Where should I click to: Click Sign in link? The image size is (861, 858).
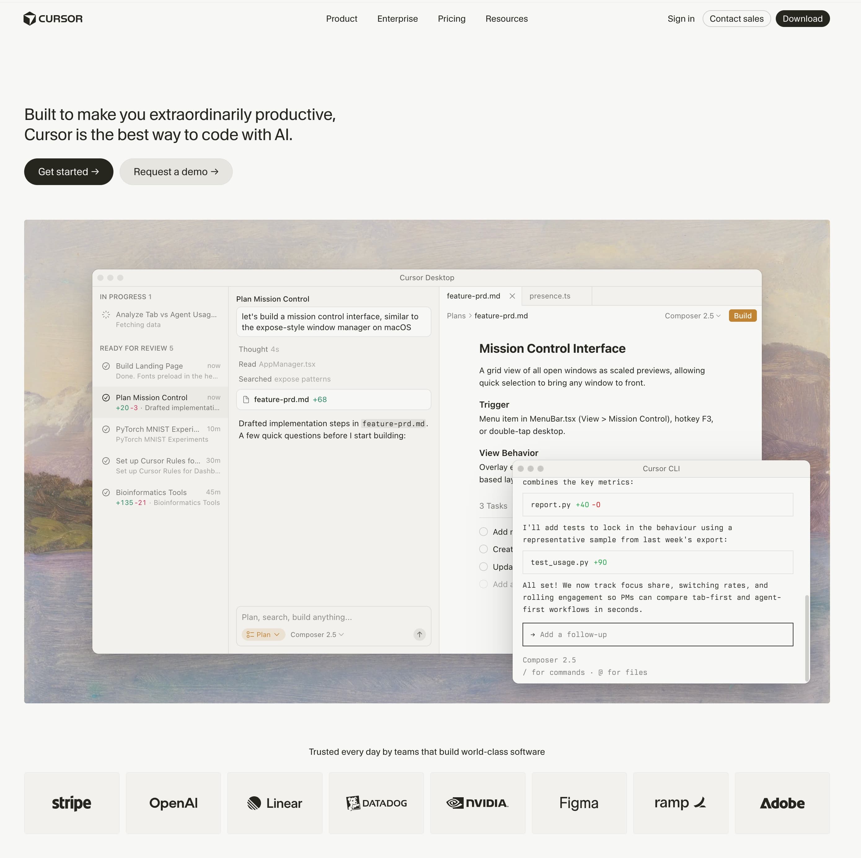(x=681, y=19)
